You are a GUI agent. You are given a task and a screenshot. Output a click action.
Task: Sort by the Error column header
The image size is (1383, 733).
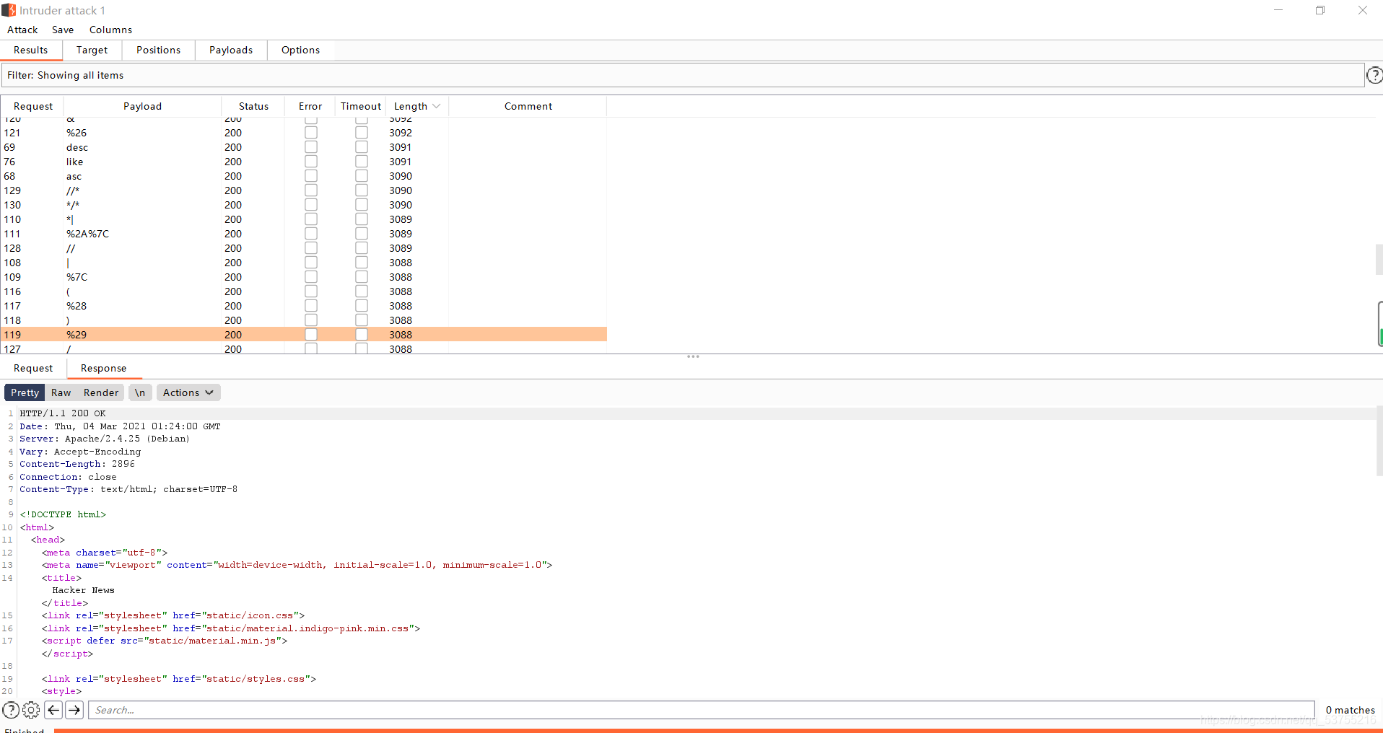tap(310, 106)
